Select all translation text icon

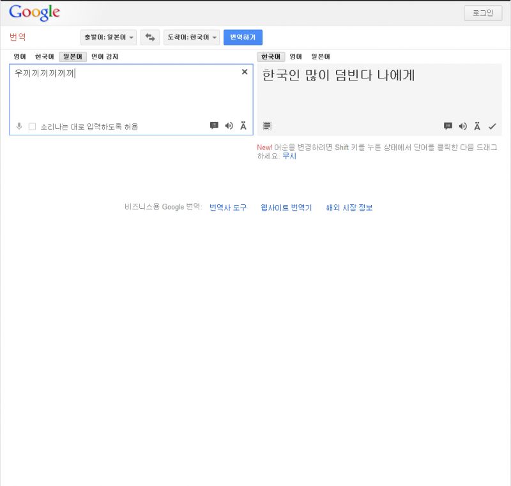pos(267,126)
